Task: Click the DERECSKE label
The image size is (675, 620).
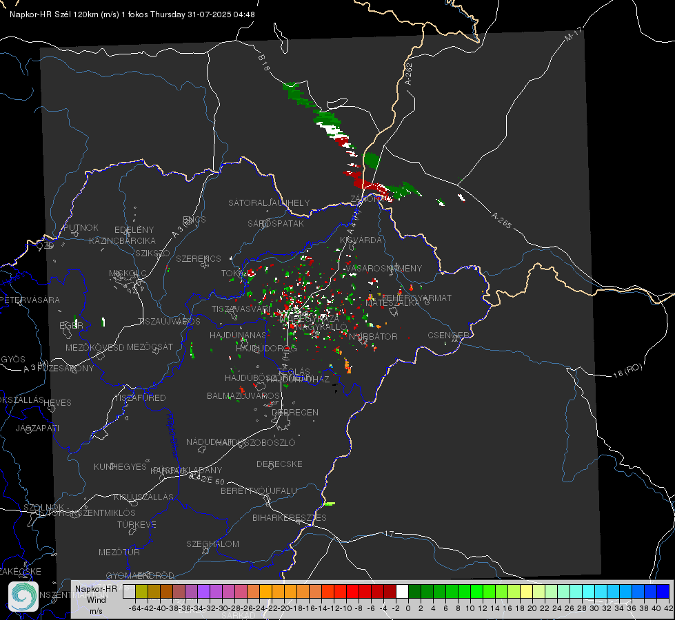Action: [x=279, y=464]
